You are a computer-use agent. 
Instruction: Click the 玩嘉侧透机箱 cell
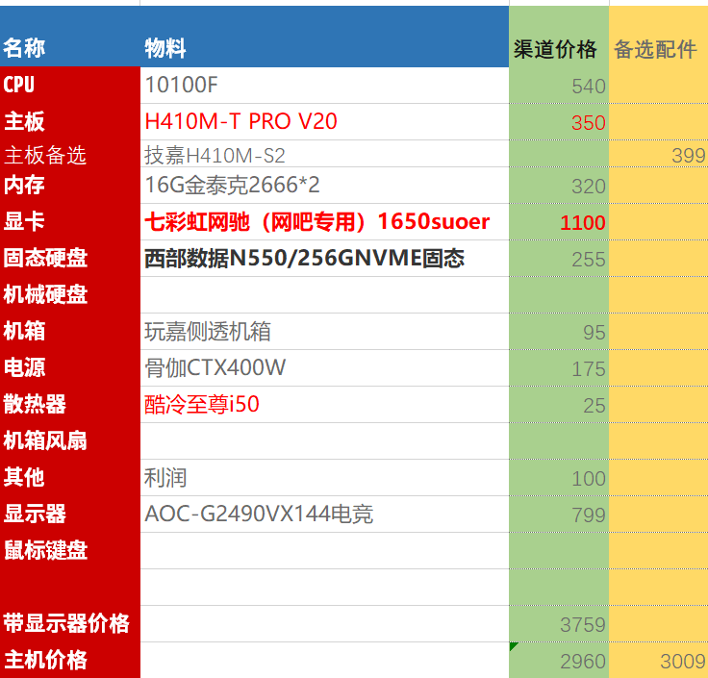click(x=324, y=332)
